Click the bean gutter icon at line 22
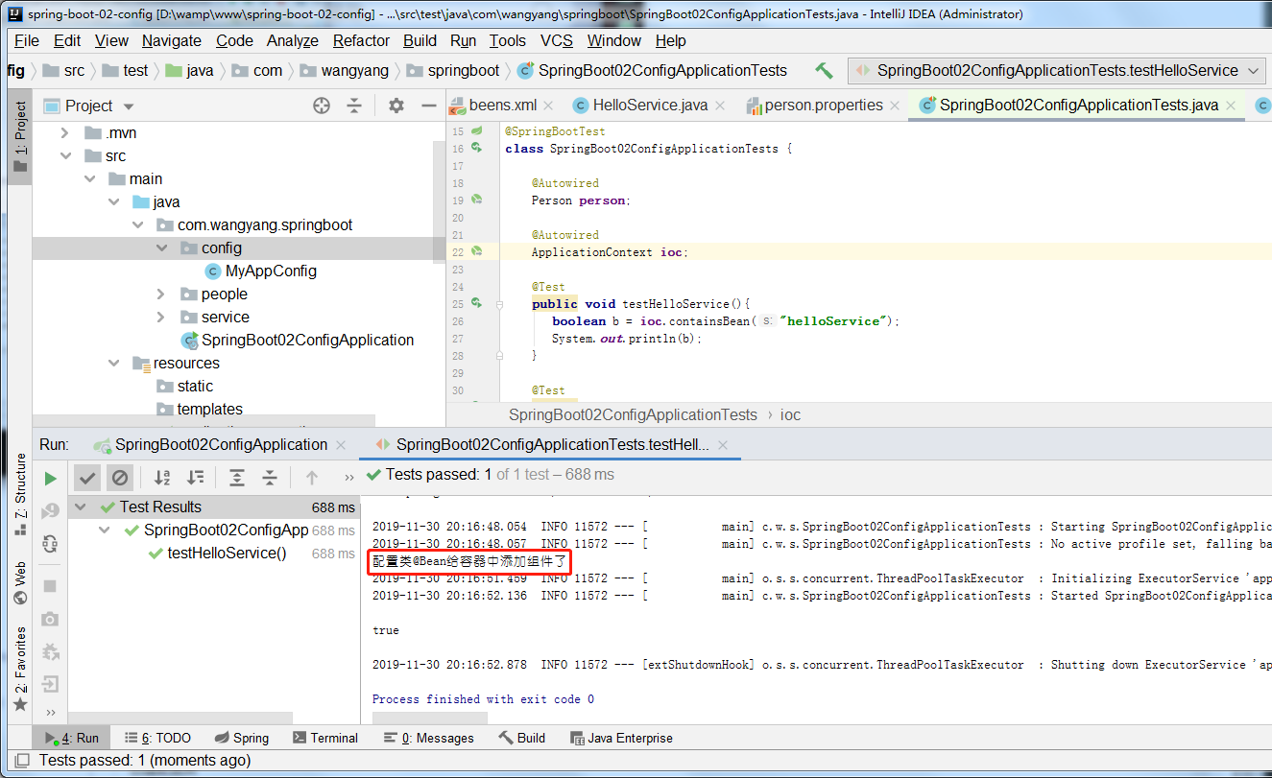 tap(476, 251)
